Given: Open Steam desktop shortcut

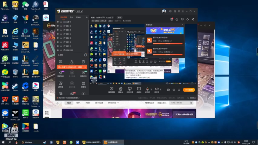Looking at the screenshot, I should (15, 87).
